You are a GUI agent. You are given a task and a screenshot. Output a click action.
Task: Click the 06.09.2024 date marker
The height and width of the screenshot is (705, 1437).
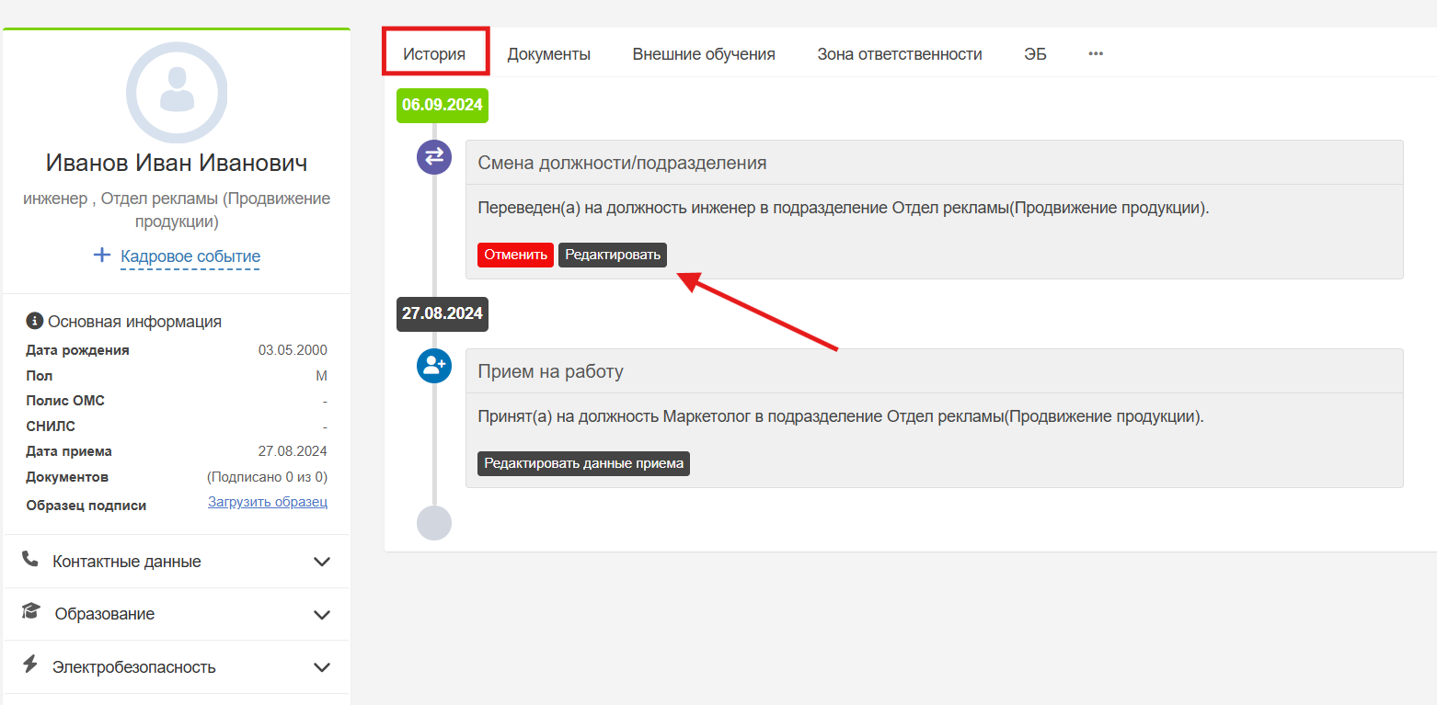point(443,105)
